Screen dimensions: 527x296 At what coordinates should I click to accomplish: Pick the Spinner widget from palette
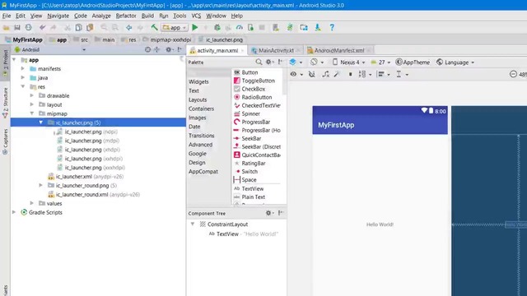pyautogui.click(x=247, y=113)
